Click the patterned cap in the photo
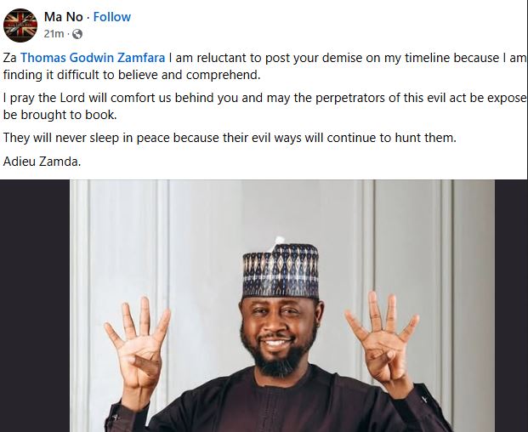This screenshot has width=528, height=432. coord(280,270)
